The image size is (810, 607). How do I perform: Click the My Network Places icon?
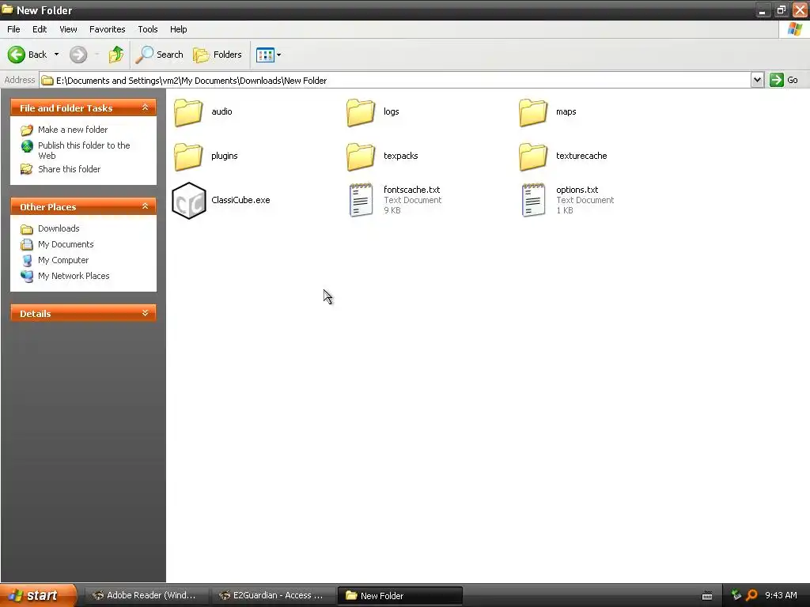(27, 276)
